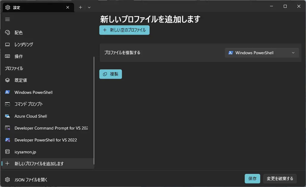Click the gear icon on the 設定 tab
The image size is (306, 187).
8,7
